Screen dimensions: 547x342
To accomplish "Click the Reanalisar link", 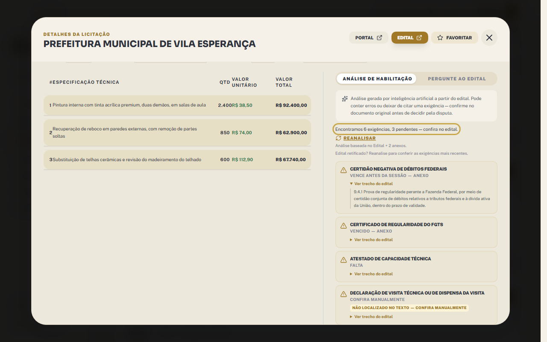I will point(359,138).
